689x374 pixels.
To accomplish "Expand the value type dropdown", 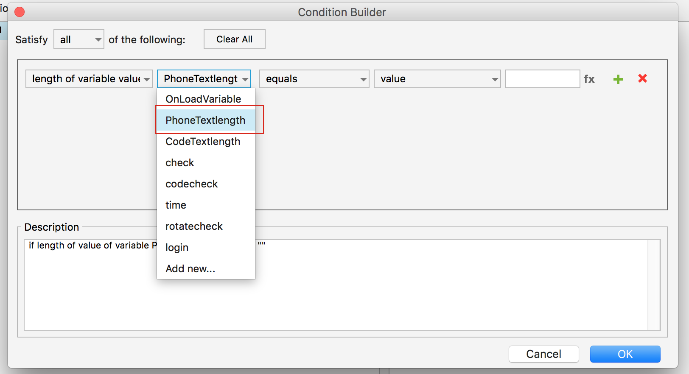I will [x=437, y=79].
